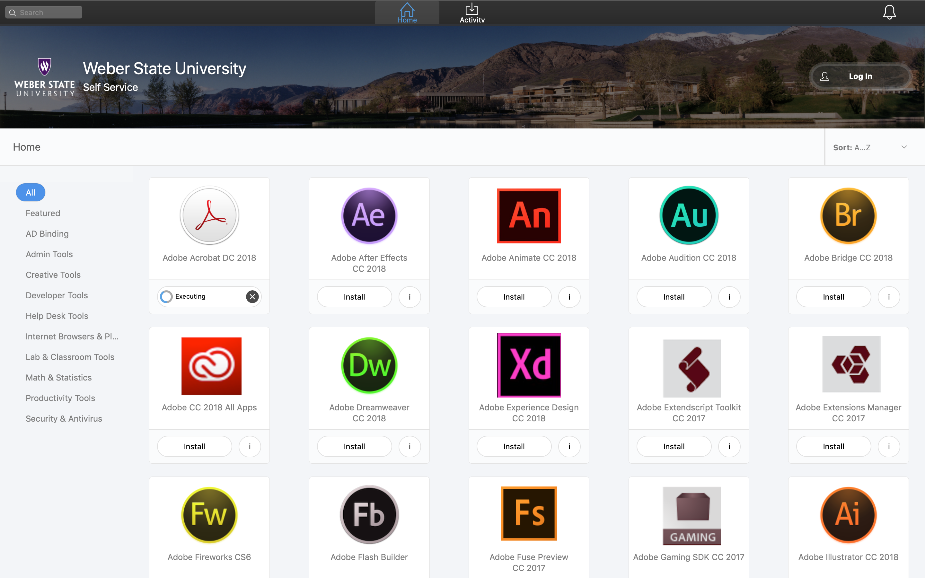Select the Creative Tools category
Screen dimensions: 925x578
pyautogui.click(x=53, y=275)
